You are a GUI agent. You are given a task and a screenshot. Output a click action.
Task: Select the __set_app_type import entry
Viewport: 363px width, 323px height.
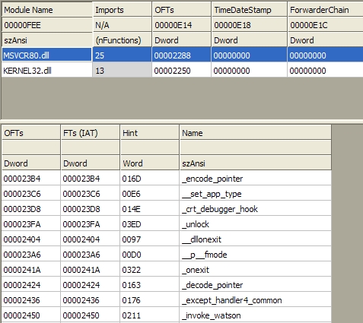pos(167,194)
